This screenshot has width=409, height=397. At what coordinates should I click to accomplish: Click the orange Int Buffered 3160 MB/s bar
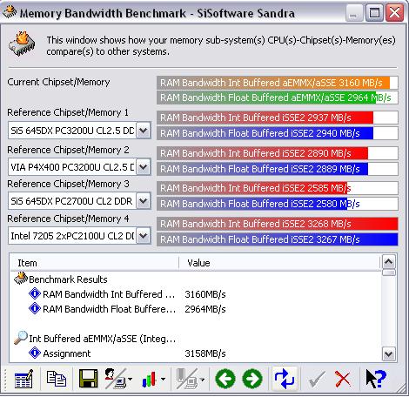277,83
